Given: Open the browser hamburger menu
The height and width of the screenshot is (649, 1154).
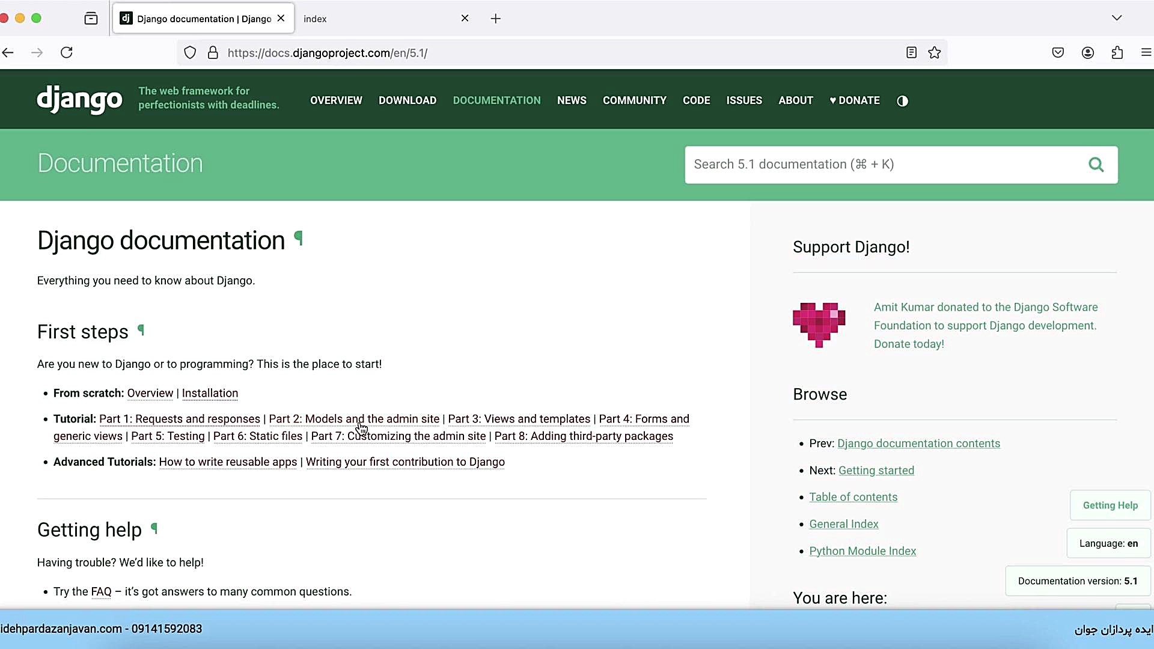Looking at the screenshot, I should (x=1146, y=53).
